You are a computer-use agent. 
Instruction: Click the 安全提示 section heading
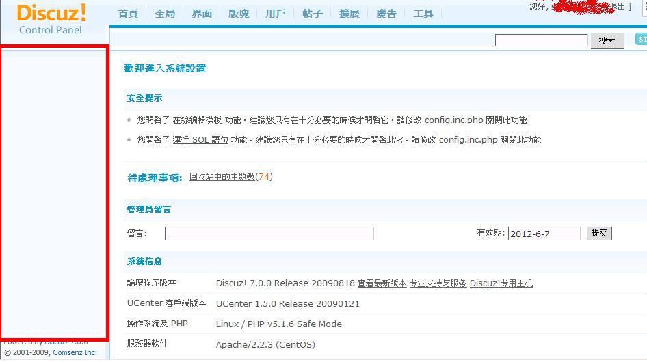144,98
